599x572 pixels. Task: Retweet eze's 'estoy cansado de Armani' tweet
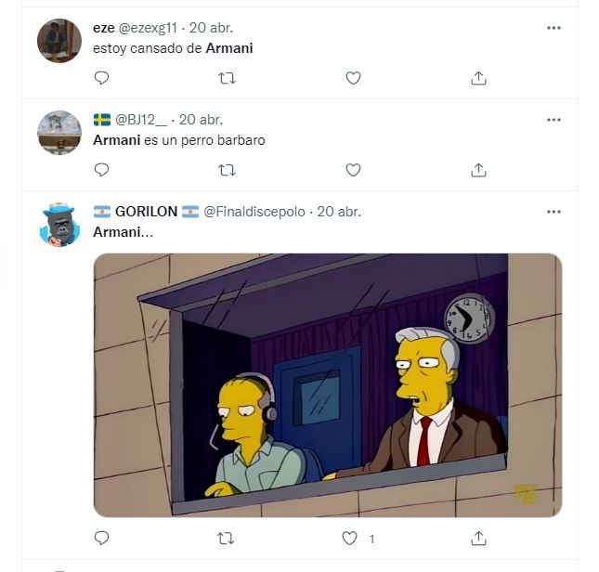227,78
